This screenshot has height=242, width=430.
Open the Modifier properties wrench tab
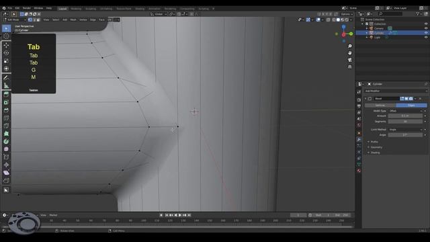click(x=359, y=139)
